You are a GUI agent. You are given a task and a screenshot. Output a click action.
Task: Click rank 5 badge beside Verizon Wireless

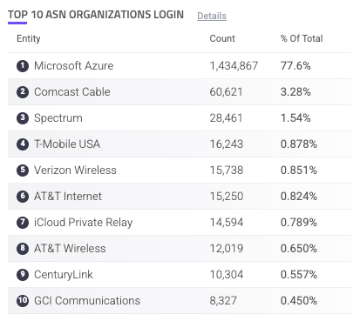[x=23, y=171]
